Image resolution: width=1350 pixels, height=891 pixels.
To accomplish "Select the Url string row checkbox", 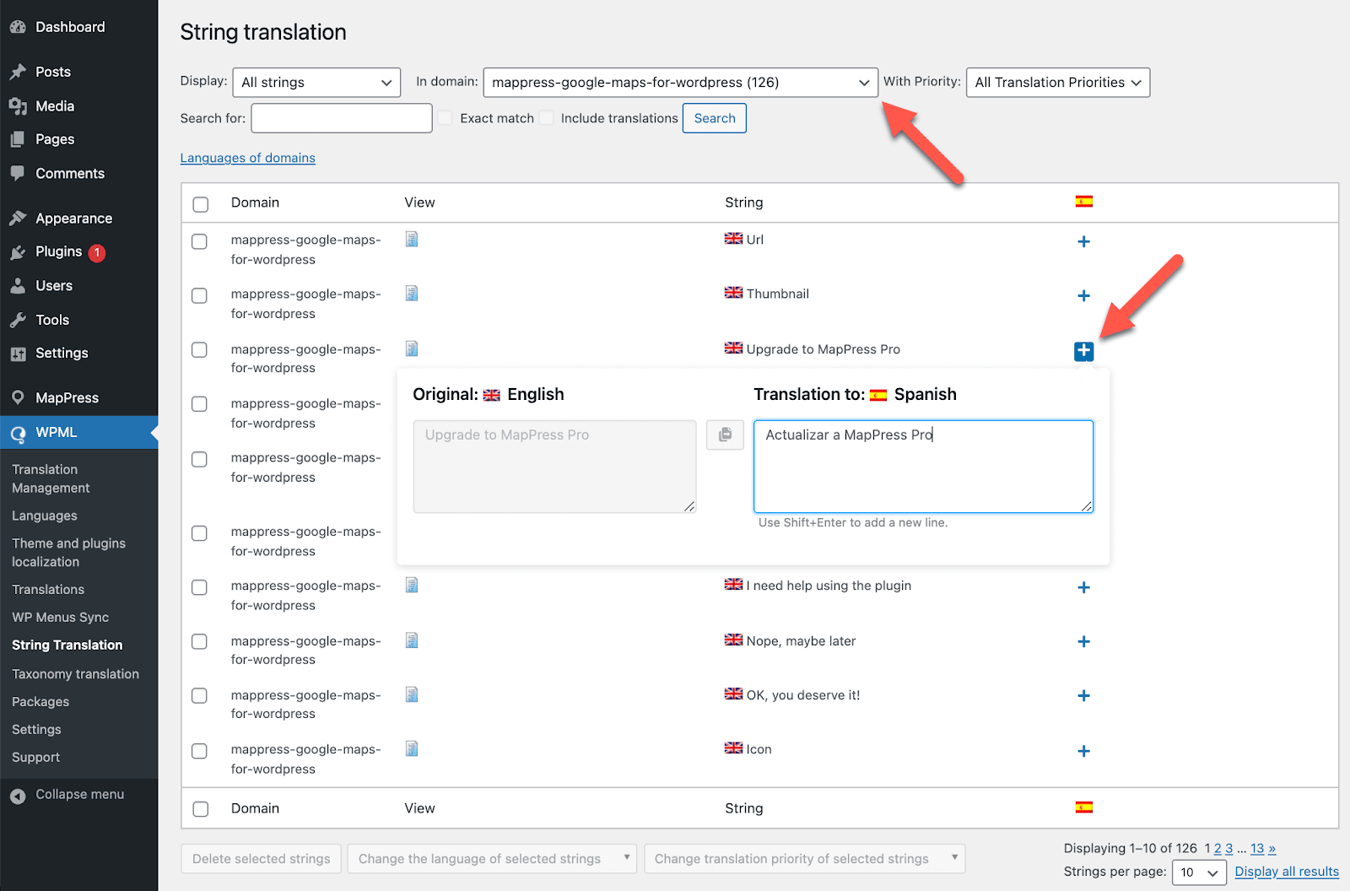I will point(200,241).
